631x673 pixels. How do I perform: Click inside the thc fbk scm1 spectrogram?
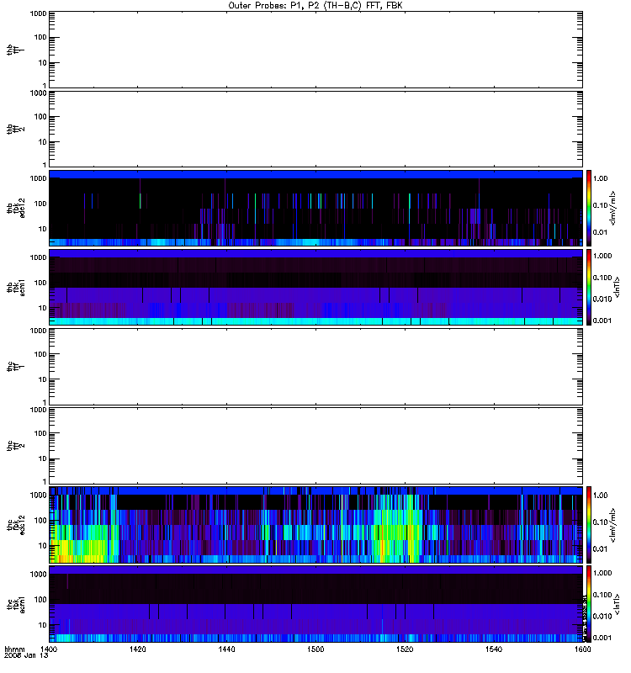tap(315, 604)
